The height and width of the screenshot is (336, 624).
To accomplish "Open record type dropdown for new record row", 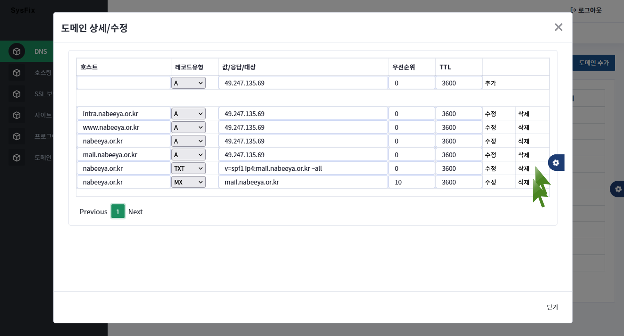I will pyautogui.click(x=188, y=83).
